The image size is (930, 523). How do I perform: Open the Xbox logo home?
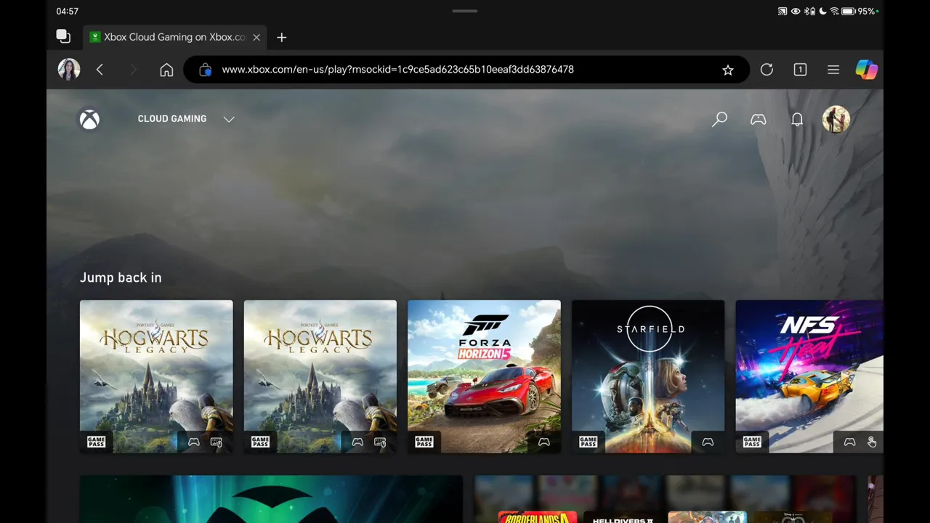coord(89,119)
